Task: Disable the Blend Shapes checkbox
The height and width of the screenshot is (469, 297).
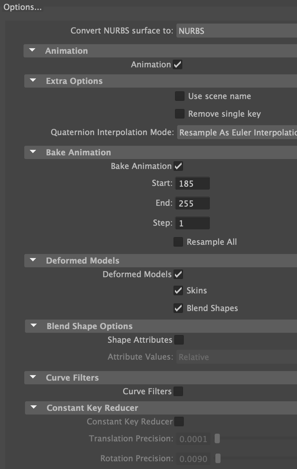Action: pos(178,308)
